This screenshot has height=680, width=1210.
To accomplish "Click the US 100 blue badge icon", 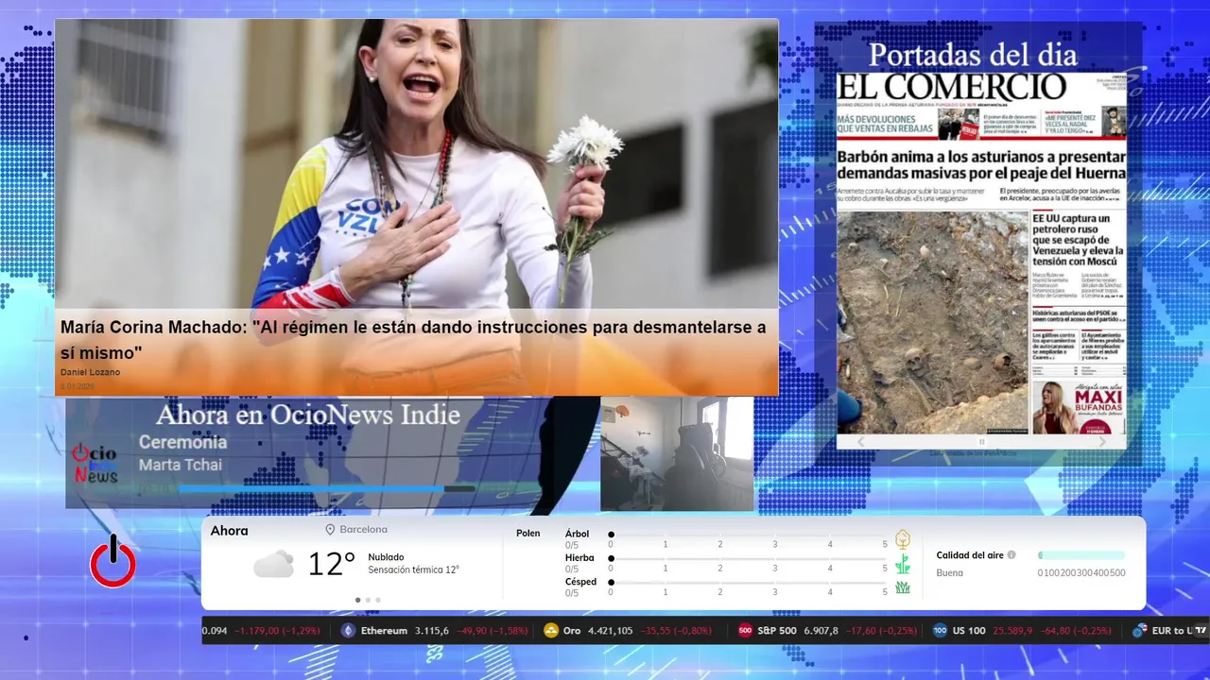I will (x=940, y=631).
